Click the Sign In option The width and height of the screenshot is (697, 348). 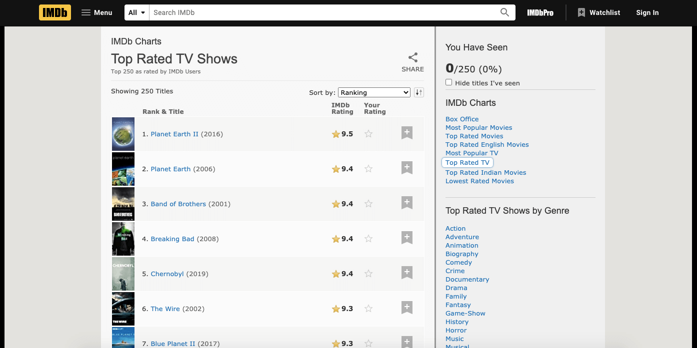coord(647,12)
